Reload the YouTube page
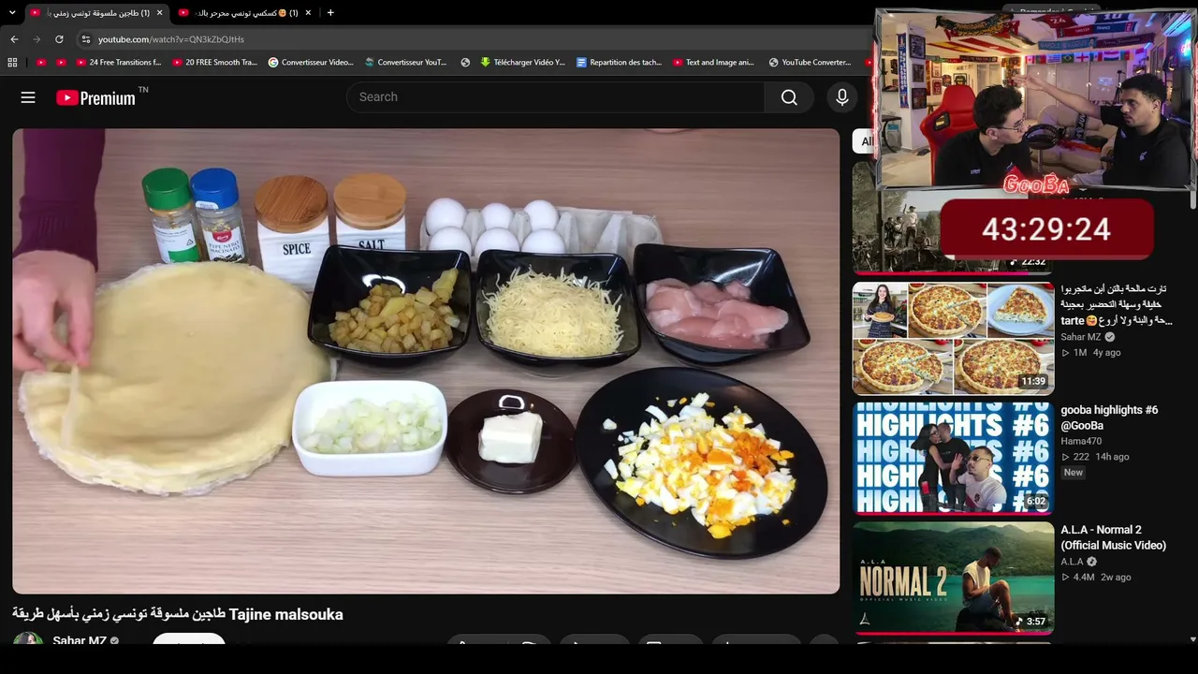The height and width of the screenshot is (674, 1198). point(59,39)
